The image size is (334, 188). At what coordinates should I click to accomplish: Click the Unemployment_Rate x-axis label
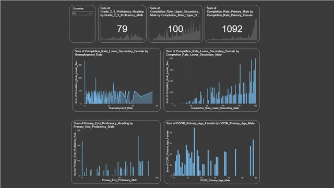pyautogui.click(x=121, y=108)
